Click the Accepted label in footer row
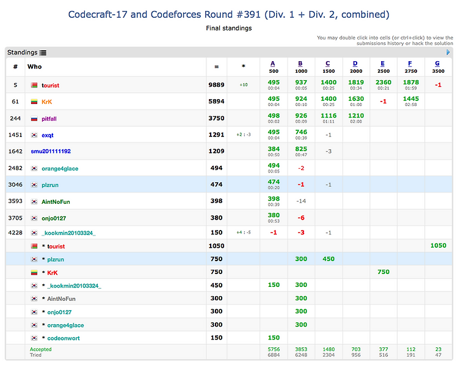The width and height of the screenshot is (458, 367). pos(40,349)
